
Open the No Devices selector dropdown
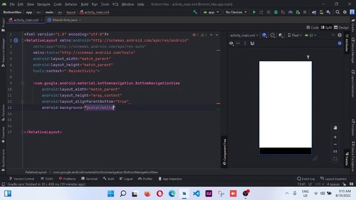click(x=236, y=12)
